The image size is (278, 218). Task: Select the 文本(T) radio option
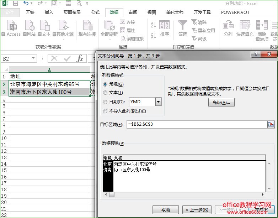click(105, 93)
